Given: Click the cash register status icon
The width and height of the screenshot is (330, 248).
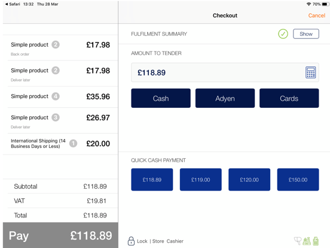Looking at the screenshot, I should coord(307,241).
